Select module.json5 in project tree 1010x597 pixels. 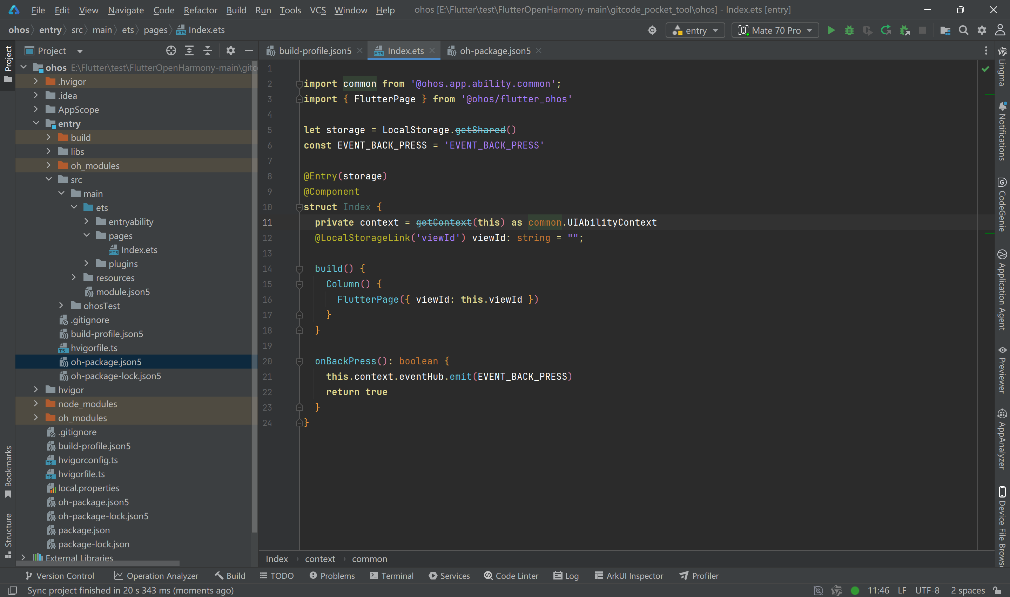point(123,292)
